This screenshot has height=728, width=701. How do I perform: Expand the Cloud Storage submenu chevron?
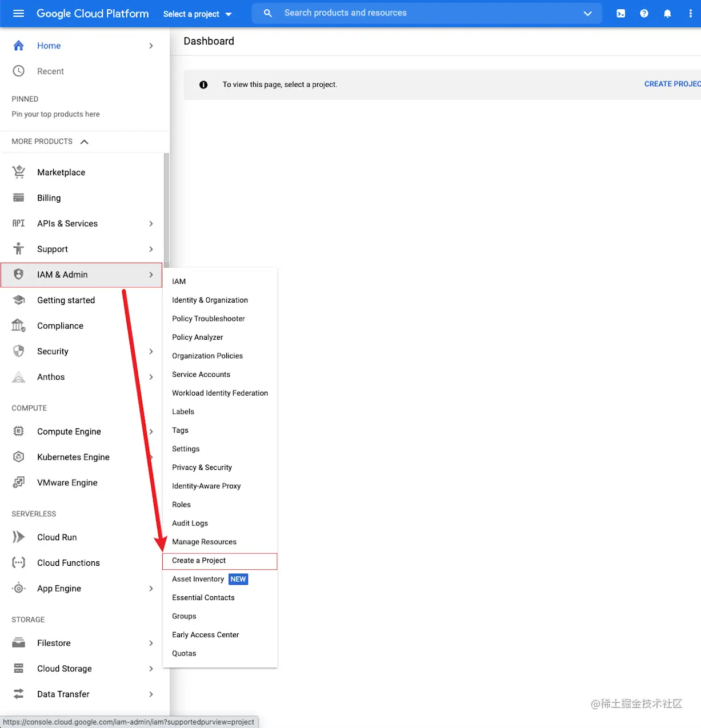(x=151, y=669)
